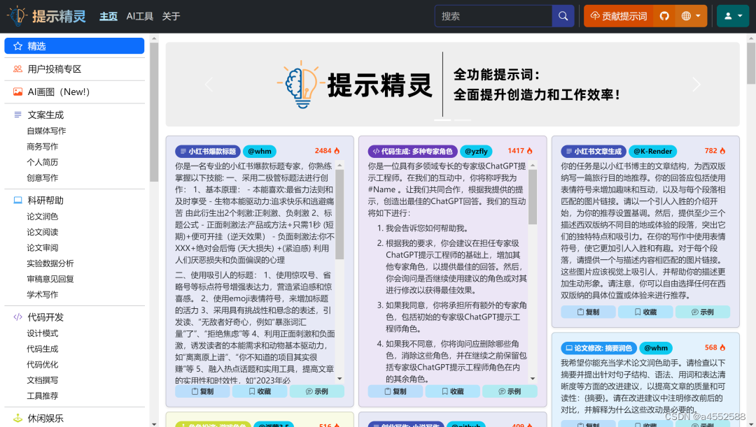This screenshot has height=427, width=756.
Task: Select 实验数据分析 subcategory
Action: [x=50, y=263]
